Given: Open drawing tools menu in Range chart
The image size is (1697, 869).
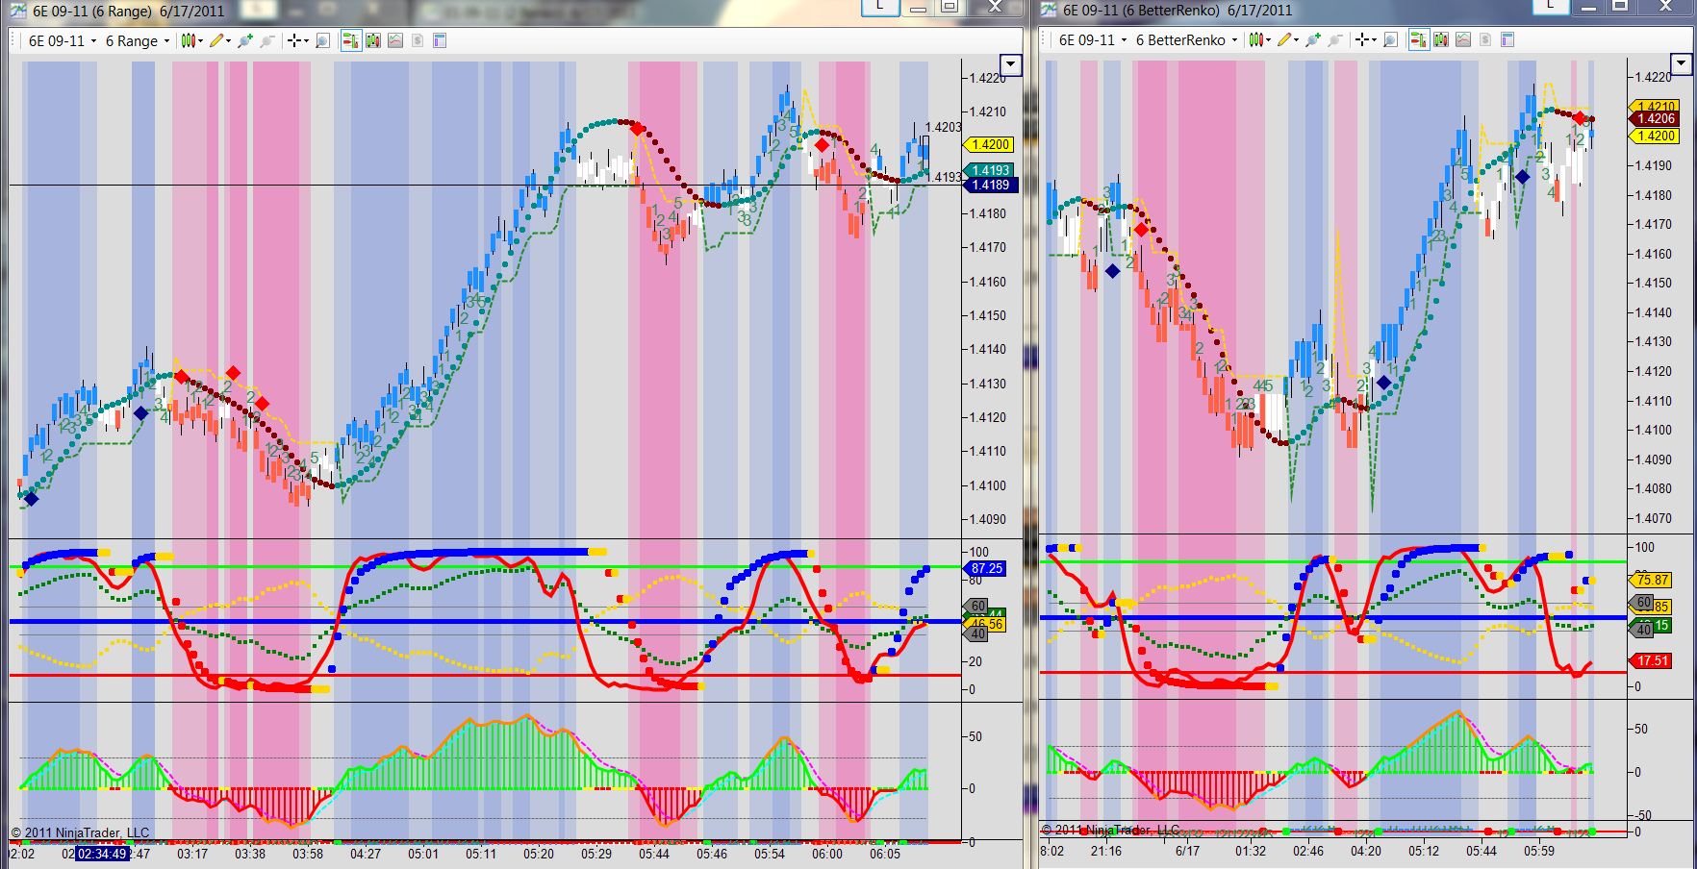Looking at the screenshot, I should [x=219, y=40].
